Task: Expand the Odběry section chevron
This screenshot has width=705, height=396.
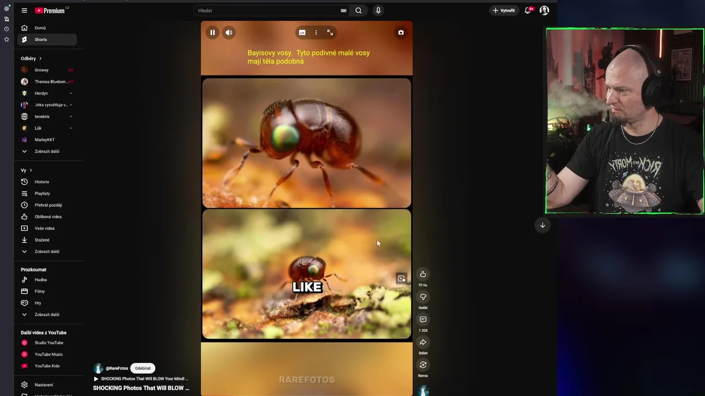Action: pos(40,58)
